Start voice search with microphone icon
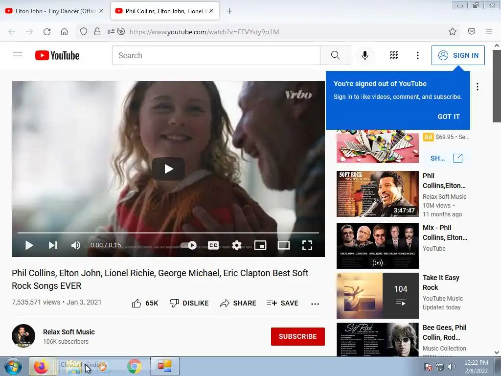This screenshot has width=501, height=376. point(364,55)
